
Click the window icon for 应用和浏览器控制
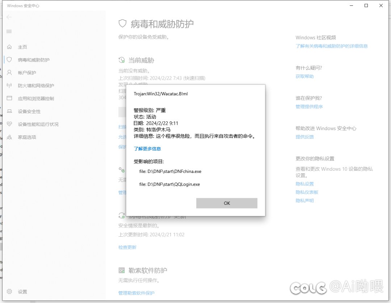(9, 98)
